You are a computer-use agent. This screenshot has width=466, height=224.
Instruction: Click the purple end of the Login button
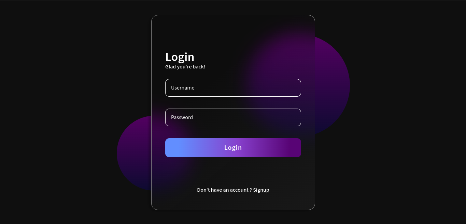[292, 148]
